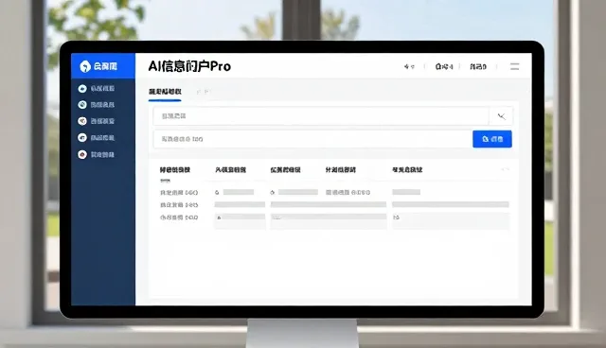Focus the lower input field beside blue button
The width and height of the screenshot is (606, 348).
click(x=312, y=139)
